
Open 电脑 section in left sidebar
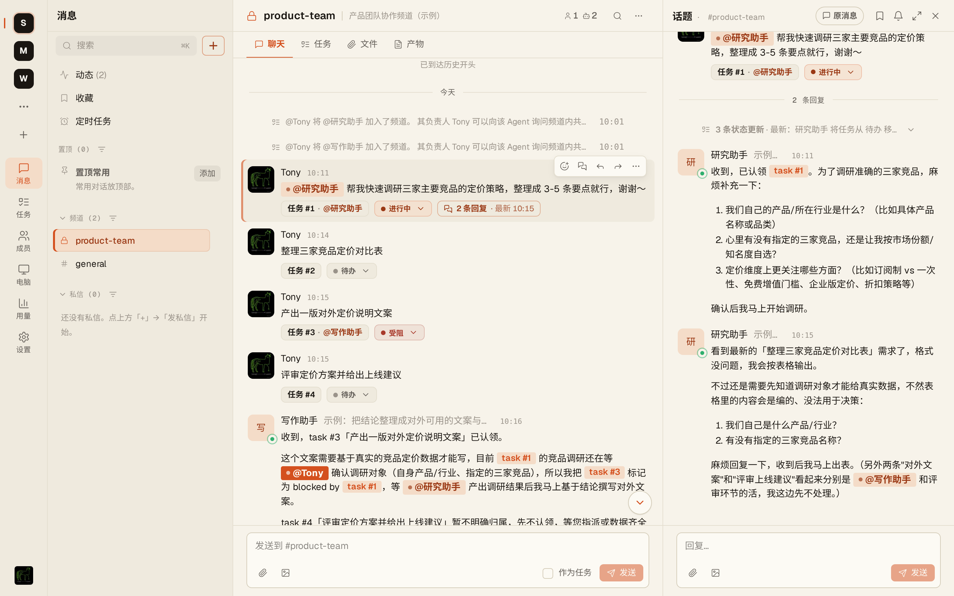(24, 275)
